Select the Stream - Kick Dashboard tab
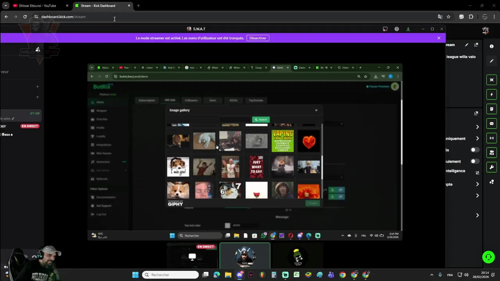 [102, 5]
